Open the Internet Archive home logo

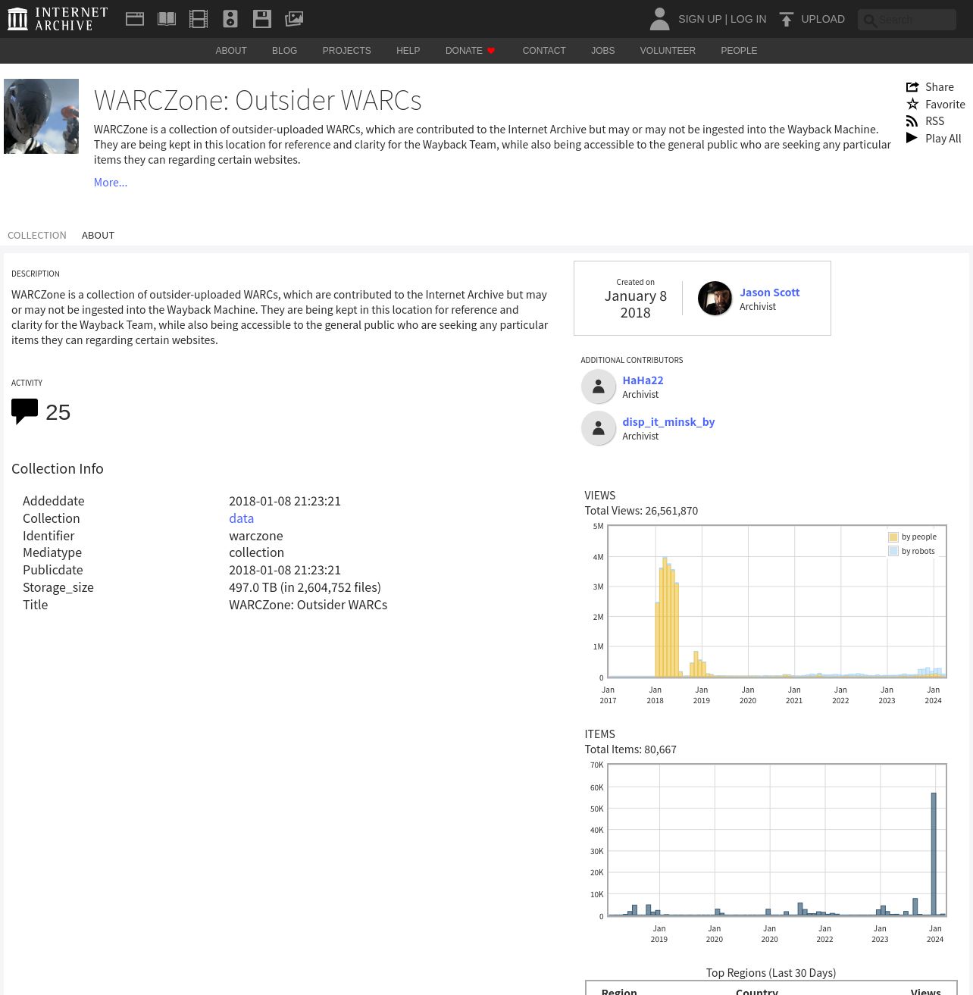(x=58, y=19)
